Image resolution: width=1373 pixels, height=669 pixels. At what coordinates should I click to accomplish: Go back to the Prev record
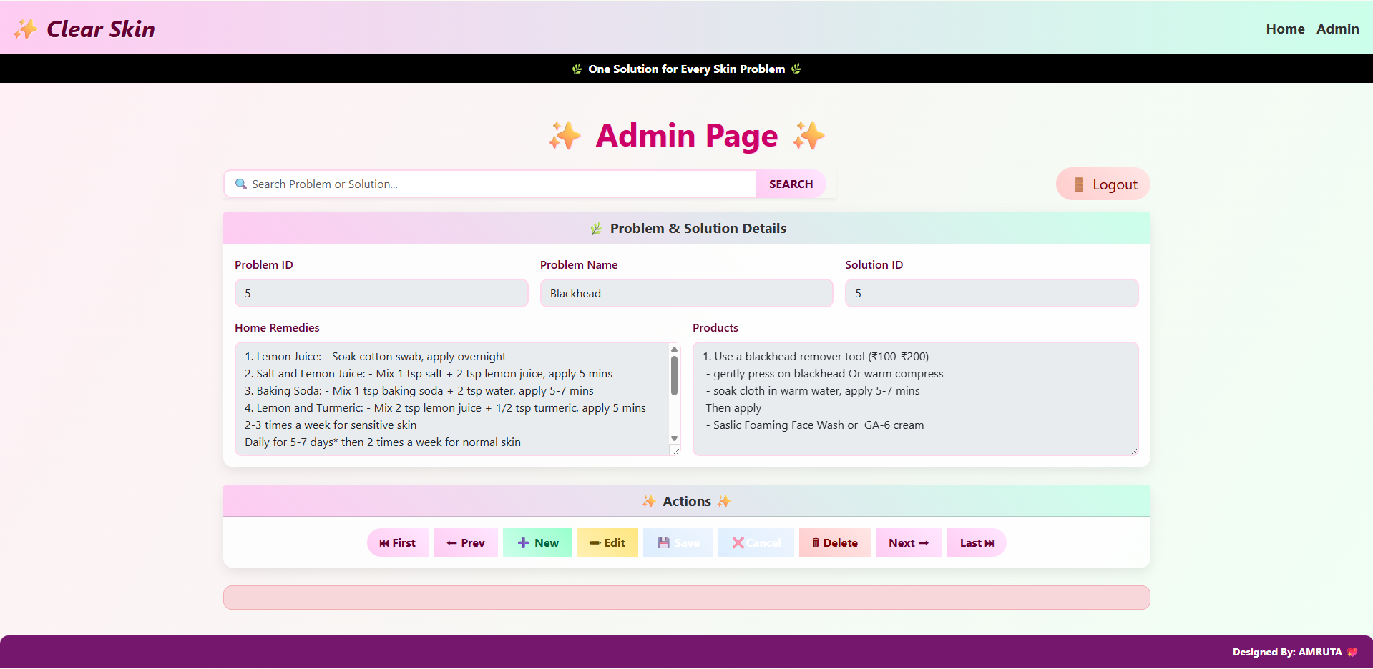click(x=465, y=542)
